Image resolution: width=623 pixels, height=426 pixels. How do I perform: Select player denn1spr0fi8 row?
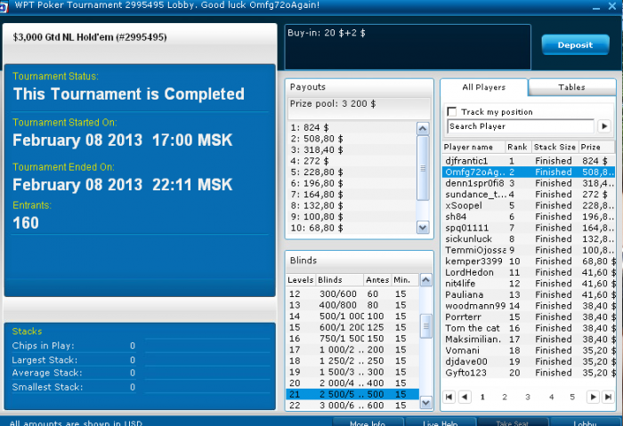pyautogui.click(x=529, y=183)
